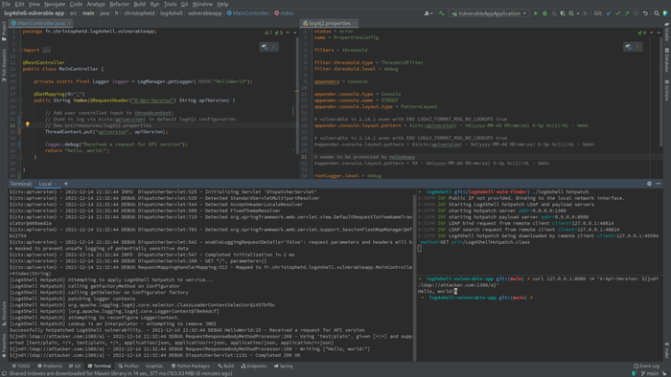Screen dimensions: 671x377
Task: Open the main branch selector in status bar
Action: [649, 373]
